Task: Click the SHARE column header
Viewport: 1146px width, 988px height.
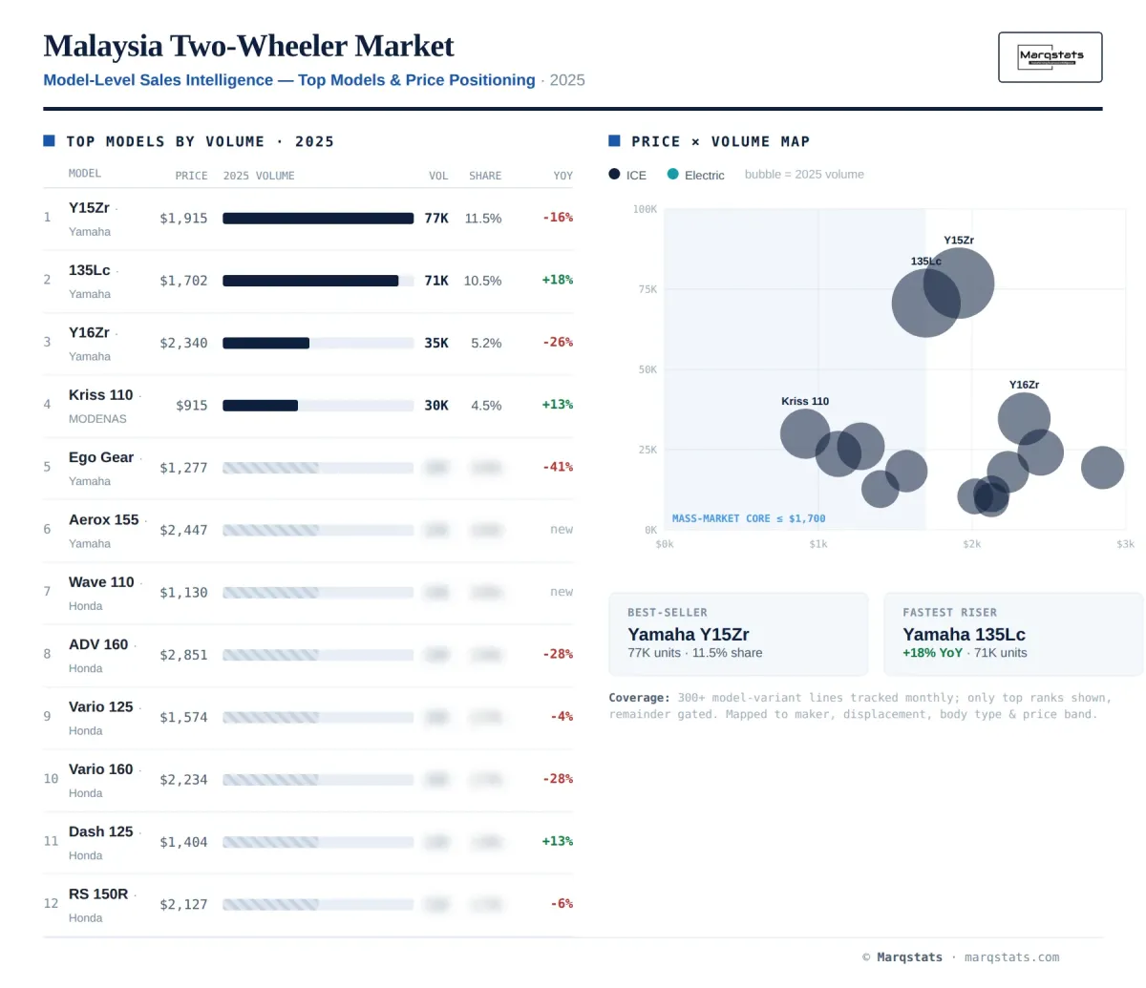Action: 485,176
